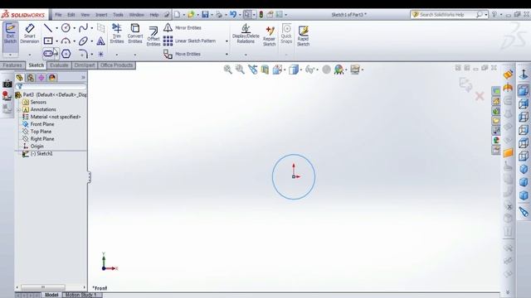This screenshot has height=298, width=531.
Task: Click the Save icon in the toolbar
Action: [205, 15]
